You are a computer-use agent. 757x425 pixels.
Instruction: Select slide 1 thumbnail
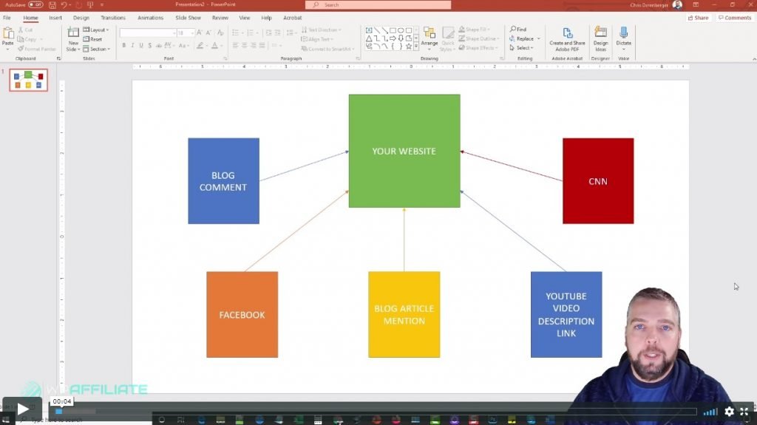[28, 80]
